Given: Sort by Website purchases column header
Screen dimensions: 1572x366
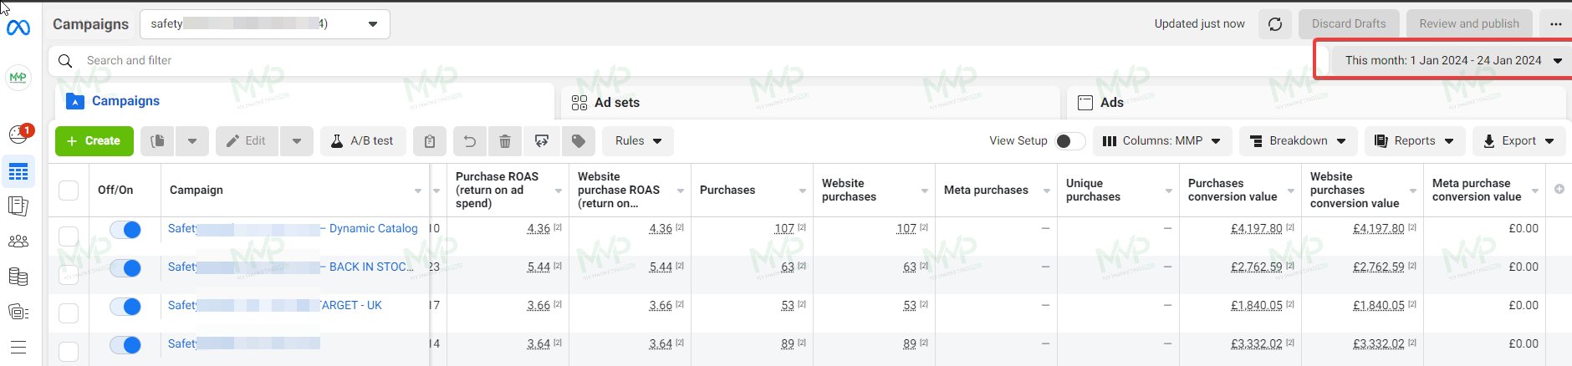Looking at the screenshot, I should coord(874,191).
